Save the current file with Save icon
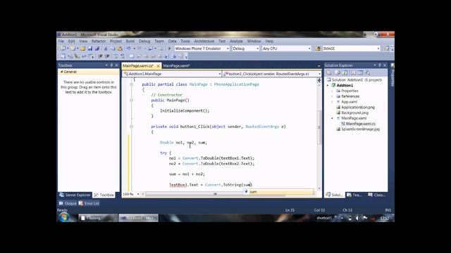 [x=90, y=48]
